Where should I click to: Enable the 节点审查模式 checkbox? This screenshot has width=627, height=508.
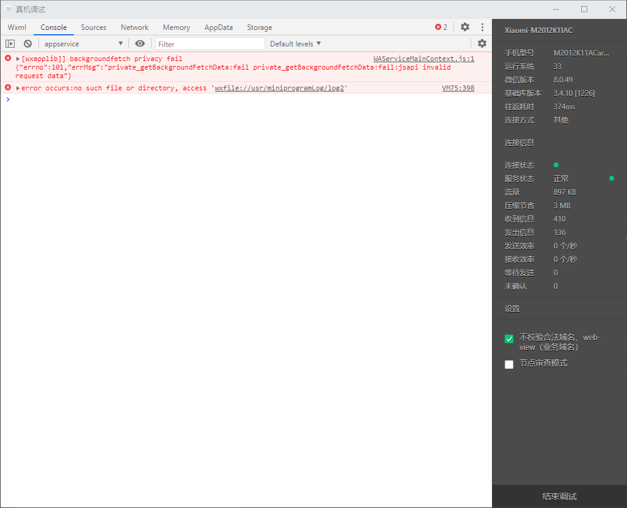(509, 365)
